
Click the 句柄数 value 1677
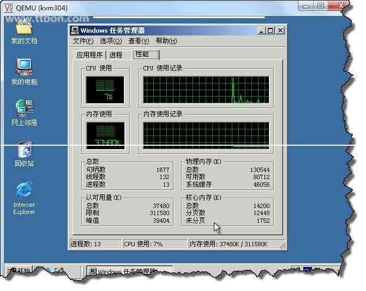click(163, 170)
